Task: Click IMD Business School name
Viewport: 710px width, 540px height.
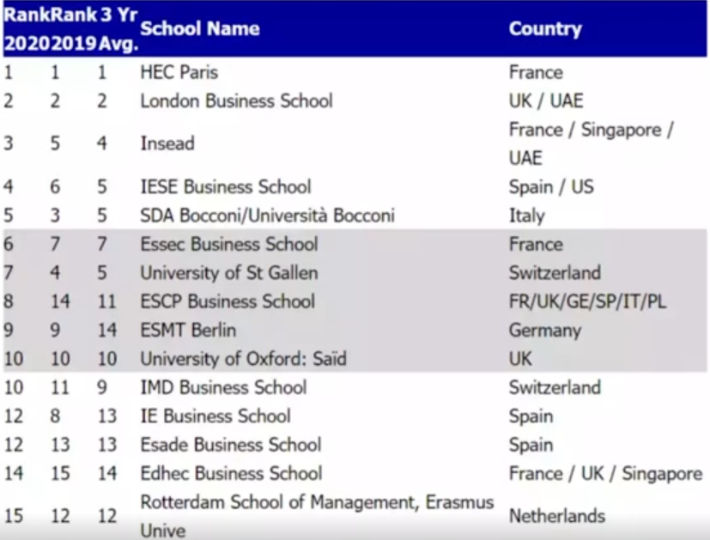Action: [223, 387]
